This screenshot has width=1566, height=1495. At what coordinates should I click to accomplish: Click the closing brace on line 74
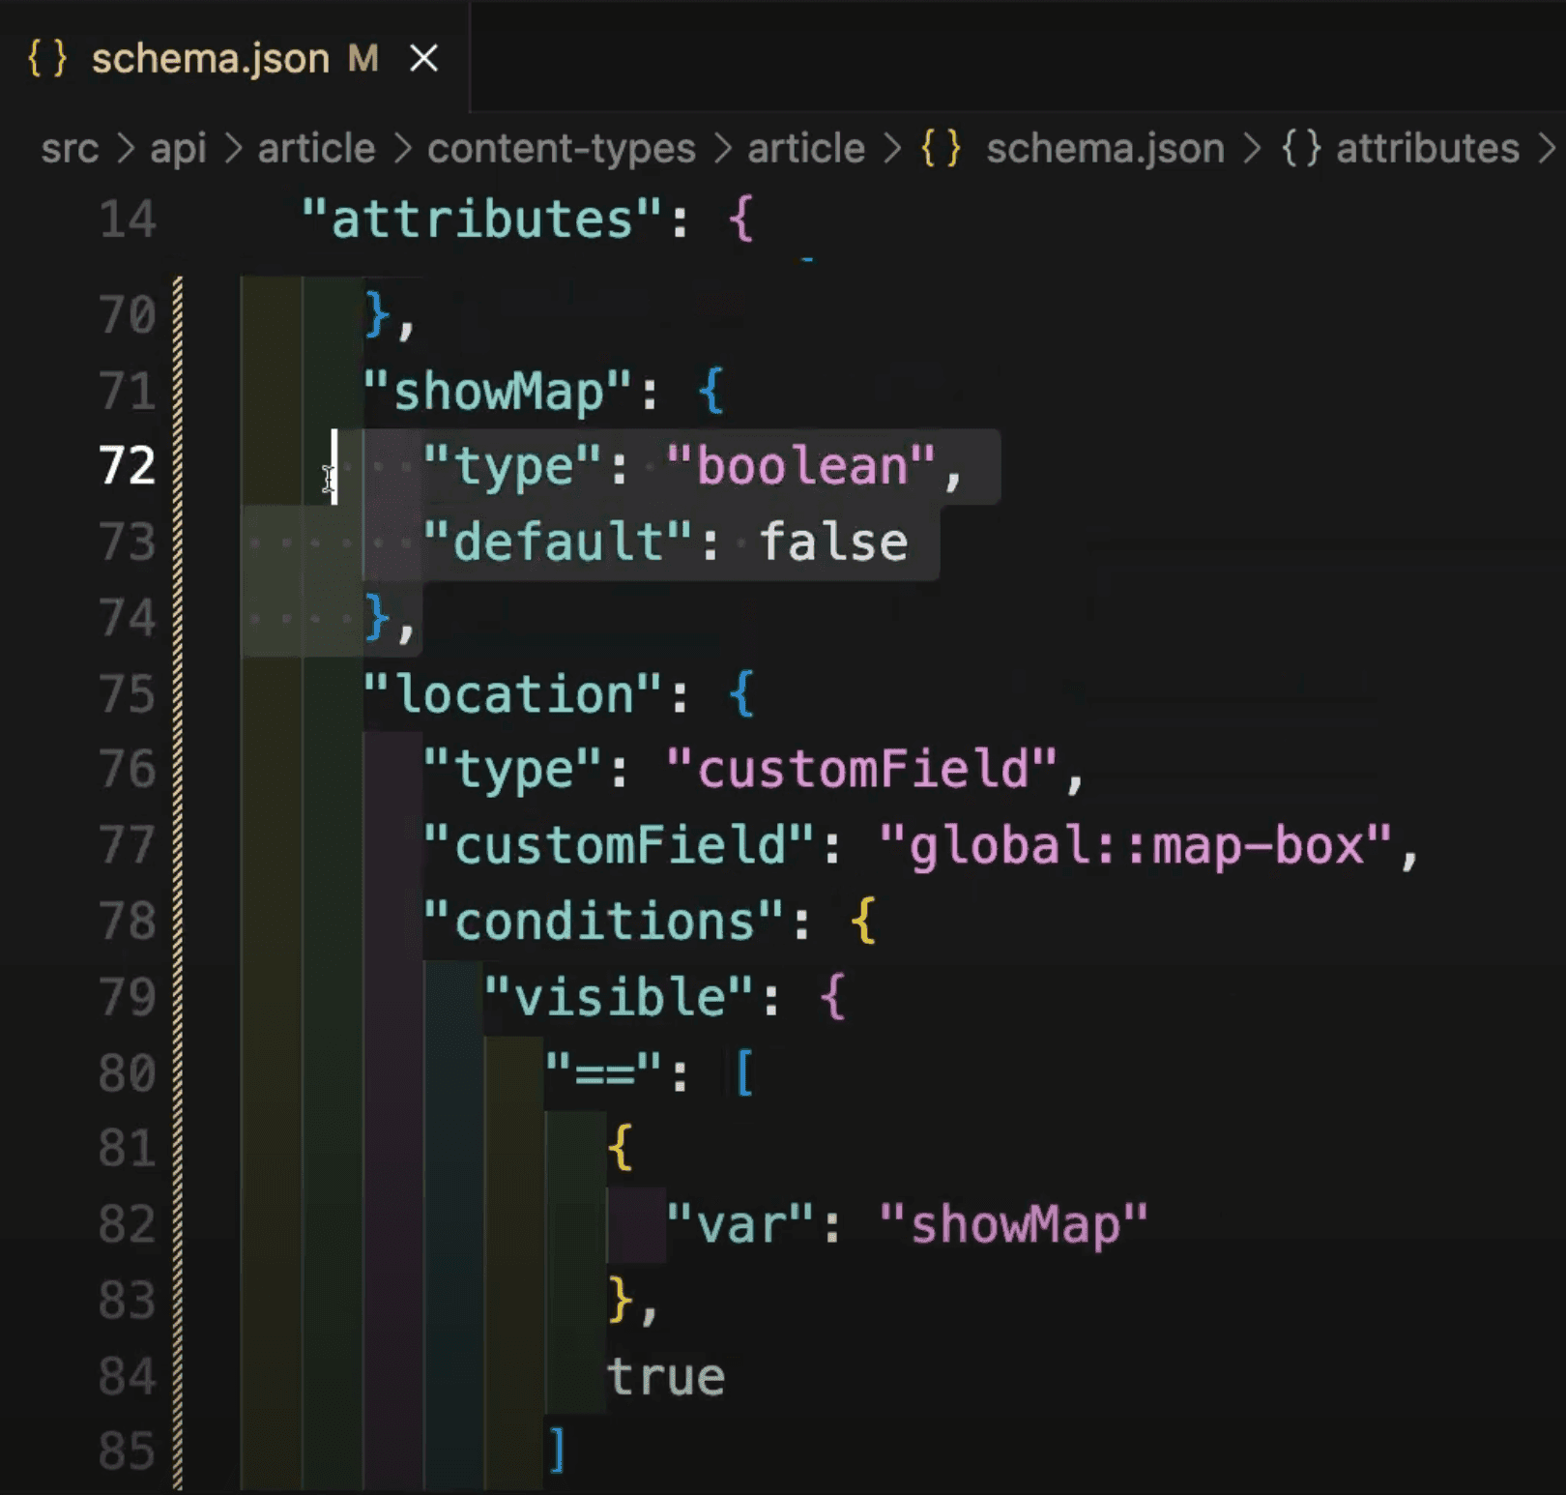coord(377,618)
